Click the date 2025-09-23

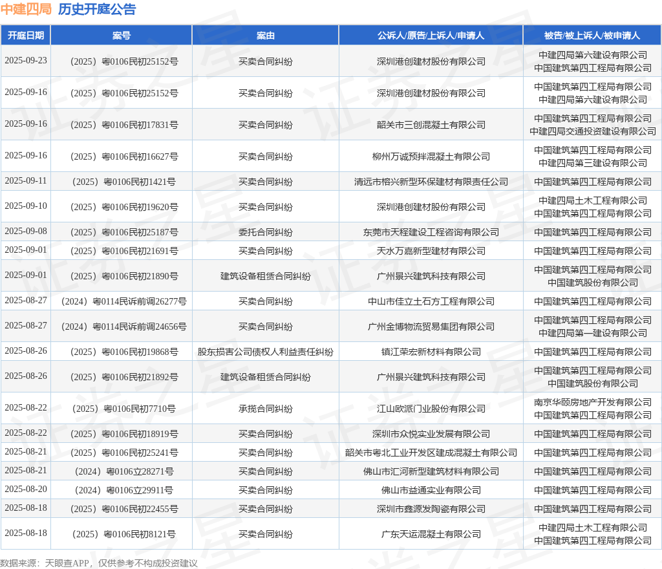(x=26, y=60)
